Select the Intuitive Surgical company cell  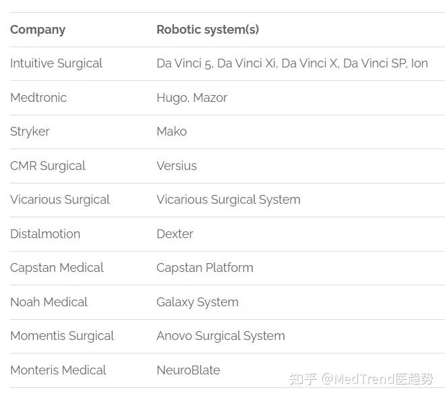click(x=56, y=63)
